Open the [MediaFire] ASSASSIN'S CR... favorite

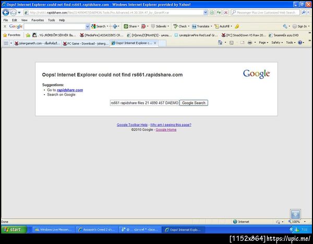(x=101, y=35)
